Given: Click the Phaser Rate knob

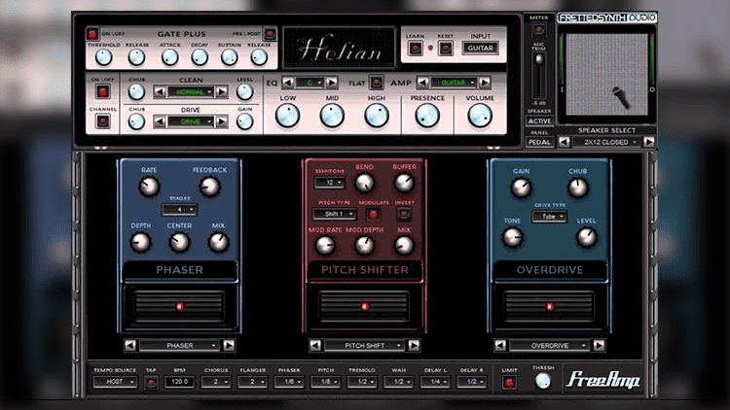Looking at the screenshot, I should coord(149,187).
